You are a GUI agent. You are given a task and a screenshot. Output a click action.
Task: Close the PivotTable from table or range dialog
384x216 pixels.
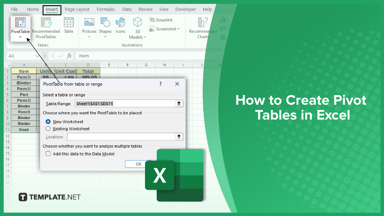coord(177,84)
